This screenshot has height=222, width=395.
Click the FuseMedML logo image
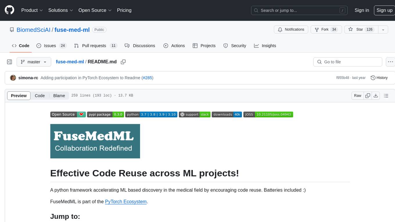point(95,141)
